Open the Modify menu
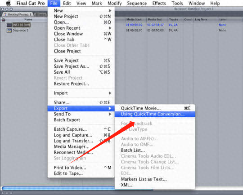This screenshot has height=195, width=243. [x=115, y=3]
